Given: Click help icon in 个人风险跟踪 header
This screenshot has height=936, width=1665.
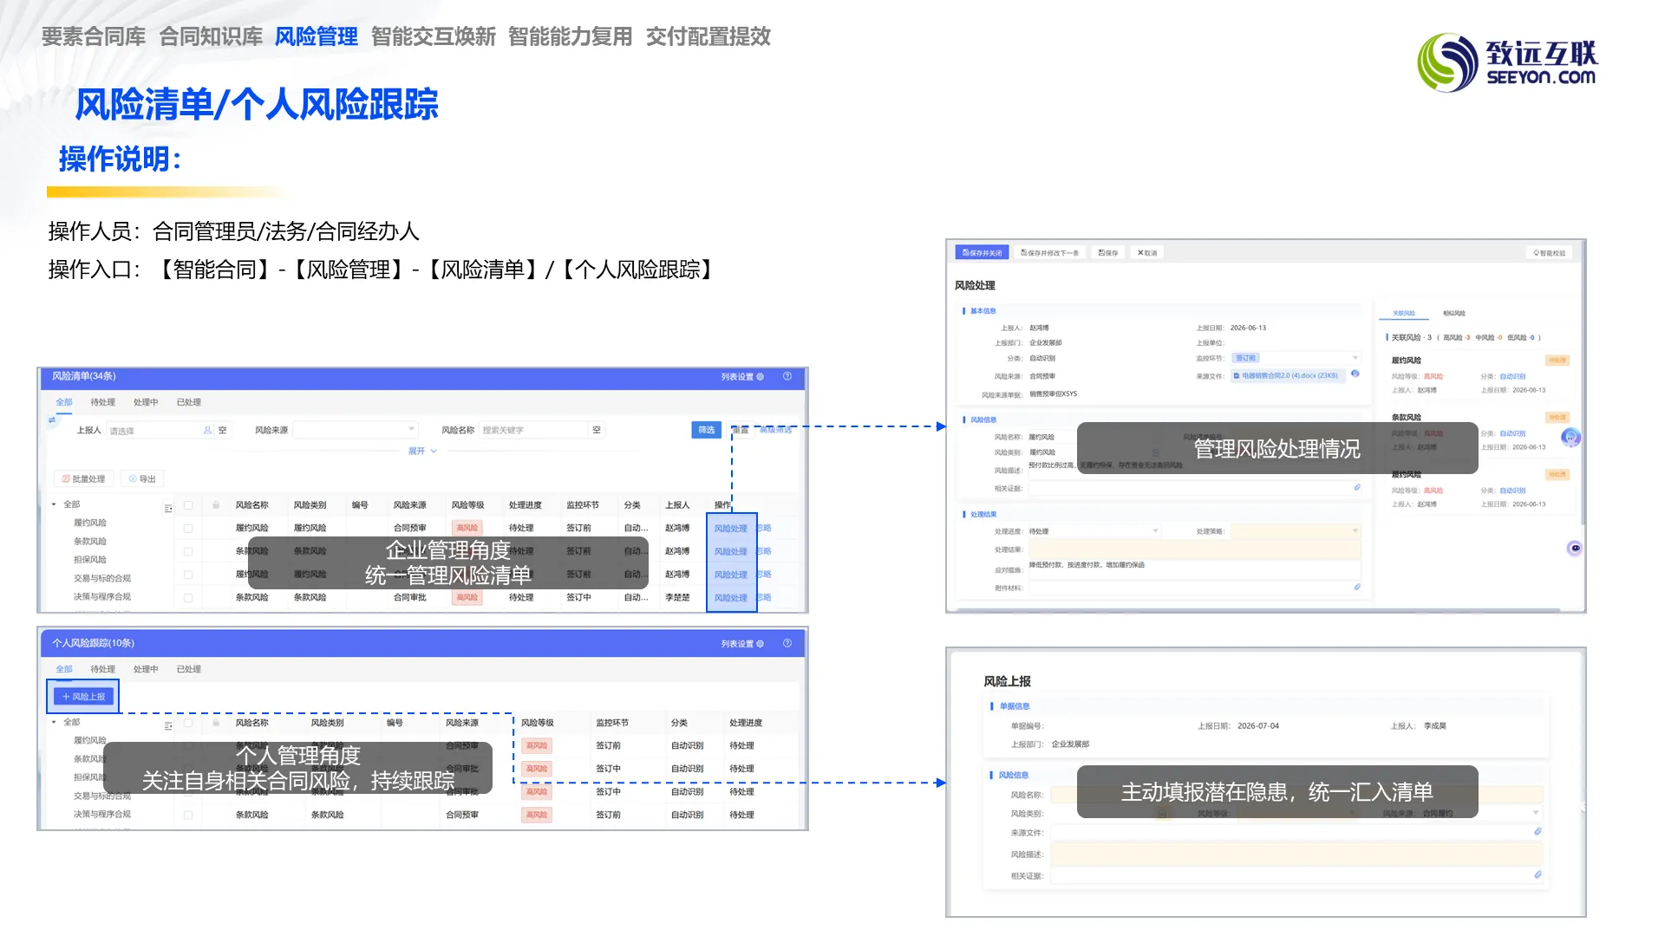Looking at the screenshot, I should (787, 643).
